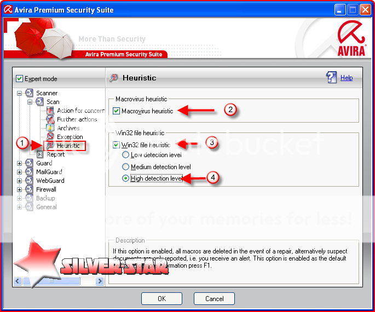The width and height of the screenshot is (375, 312).
Task: Click the Archives folder icon
Action: click(50, 128)
